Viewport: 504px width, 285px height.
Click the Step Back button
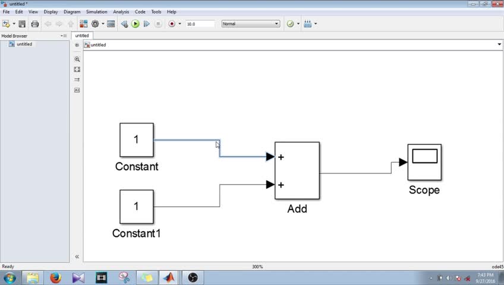point(124,24)
